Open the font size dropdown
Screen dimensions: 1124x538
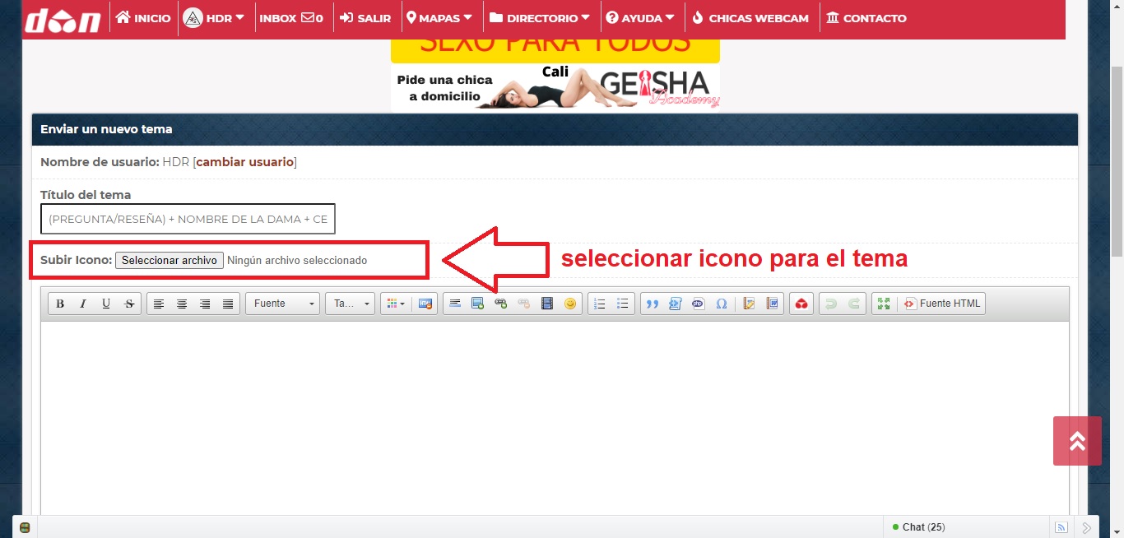[350, 304]
